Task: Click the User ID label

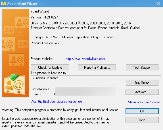Action: pyautogui.click(x=38, y=94)
